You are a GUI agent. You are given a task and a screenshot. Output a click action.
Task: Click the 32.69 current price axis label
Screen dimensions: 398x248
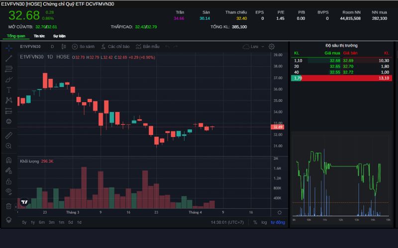coord(278,127)
